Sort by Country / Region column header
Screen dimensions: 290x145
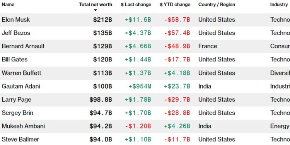(217, 4)
